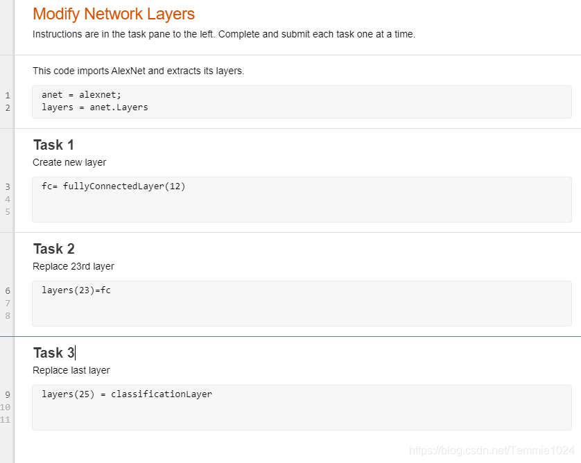Image resolution: width=581 pixels, height=463 pixels.
Task: Click line number 7 in gutter
Action: click(x=8, y=304)
